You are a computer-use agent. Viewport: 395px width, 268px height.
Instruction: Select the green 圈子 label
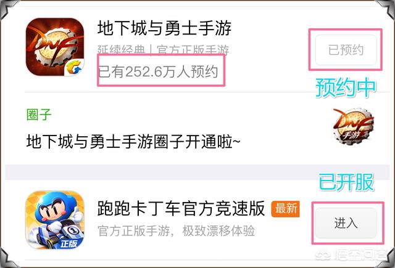click(39, 115)
